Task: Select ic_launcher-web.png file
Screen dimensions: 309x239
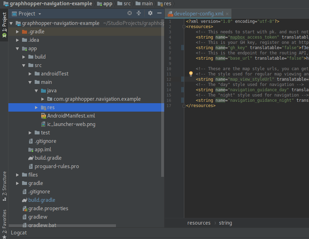Action: pyautogui.click(x=71, y=124)
